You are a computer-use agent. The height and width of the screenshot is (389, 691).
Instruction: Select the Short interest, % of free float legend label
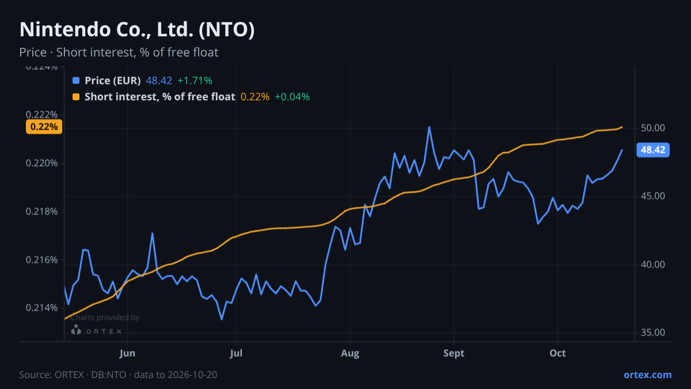tap(160, 97)
